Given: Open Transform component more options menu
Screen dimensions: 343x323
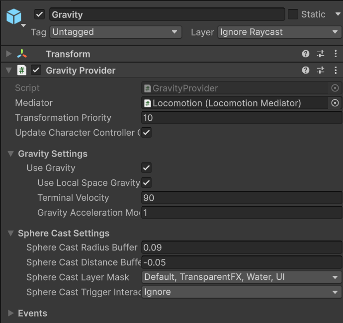Looking at the screenshot, I should [x=336, y=54].
